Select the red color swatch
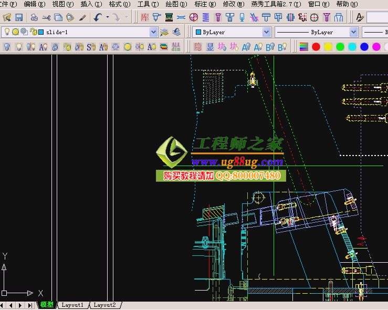The image size is (388, 310). tap(316, 47)
